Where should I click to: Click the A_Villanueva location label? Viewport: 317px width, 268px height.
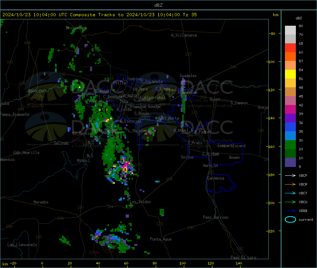point(184,35)
